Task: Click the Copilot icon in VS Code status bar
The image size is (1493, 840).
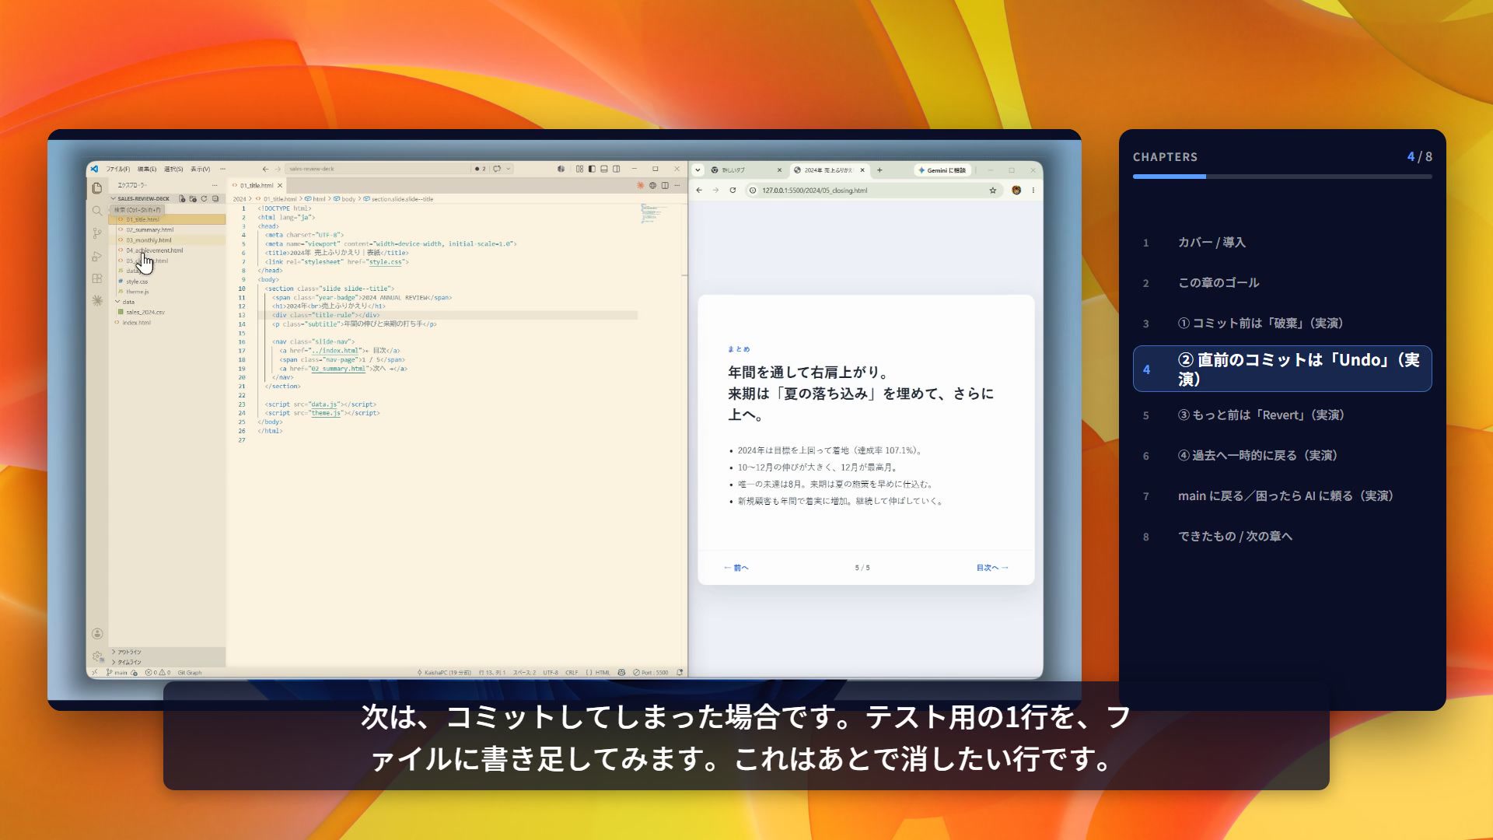Action: coord(621,673)
